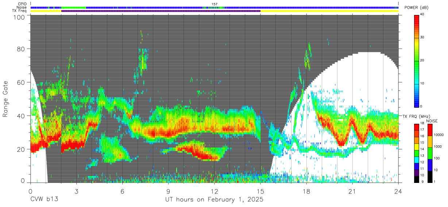This screenshot has width=448, height=207.
Task: Click the x-axis tick label 6
Action: (x=122, y=191)
